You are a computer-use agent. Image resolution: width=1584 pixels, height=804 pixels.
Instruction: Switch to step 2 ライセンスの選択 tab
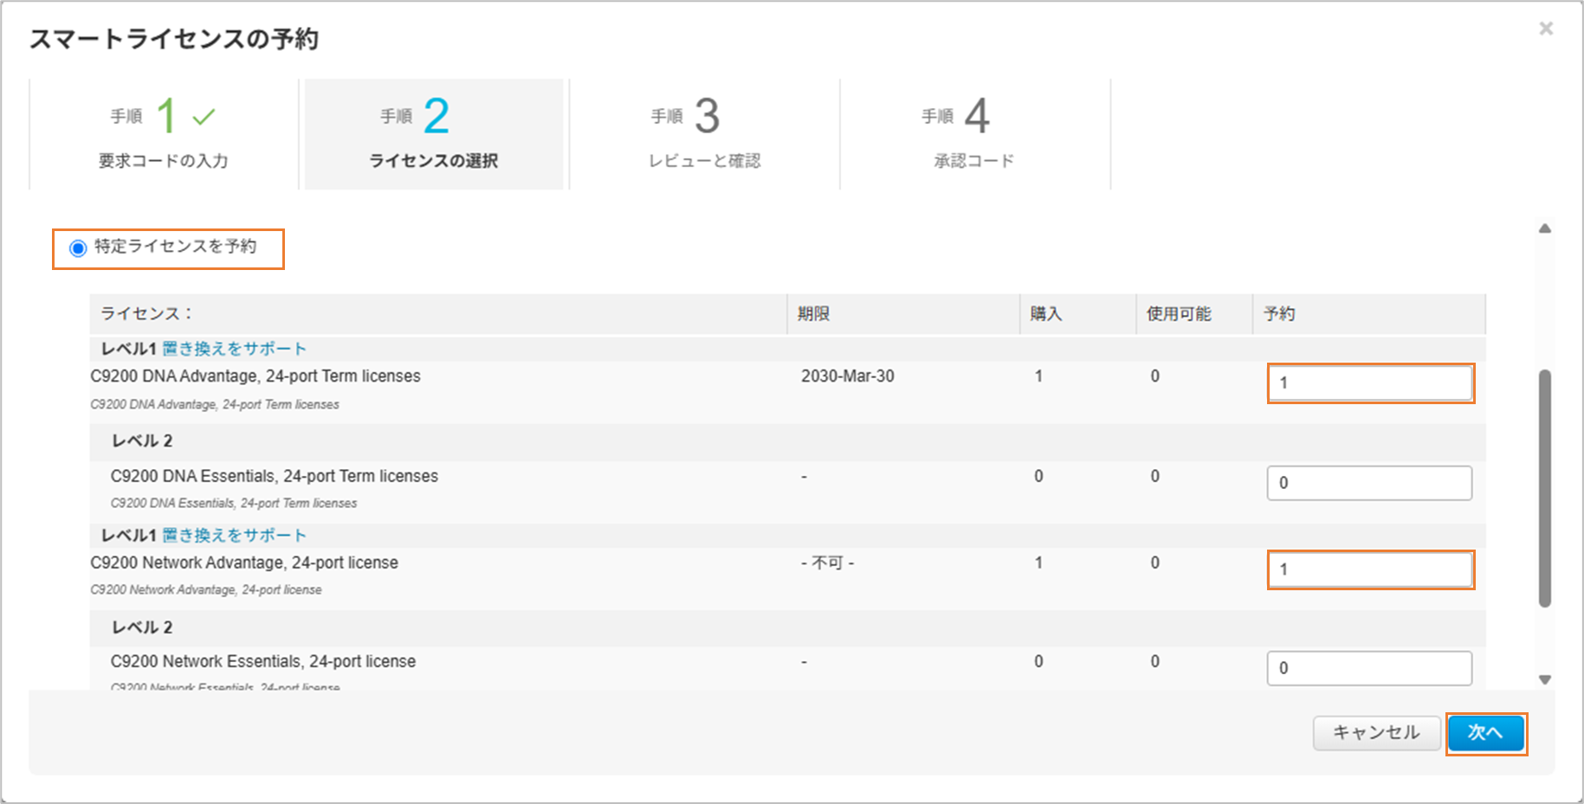pos(434,134)
